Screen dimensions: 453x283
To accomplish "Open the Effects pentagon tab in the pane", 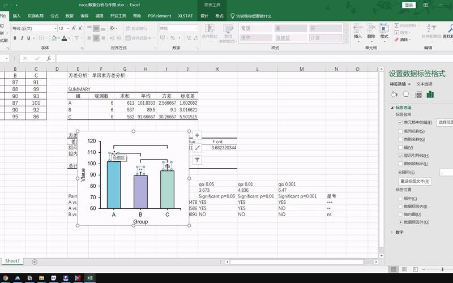I will point(406,95).
